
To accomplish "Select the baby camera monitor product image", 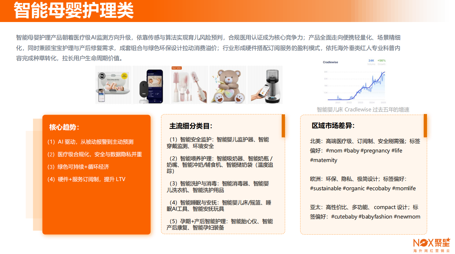I will 151,85.
